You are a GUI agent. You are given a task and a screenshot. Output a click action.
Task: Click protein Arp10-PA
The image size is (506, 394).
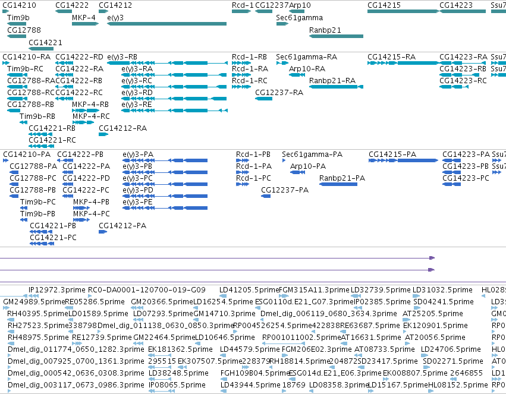point(297,172)
